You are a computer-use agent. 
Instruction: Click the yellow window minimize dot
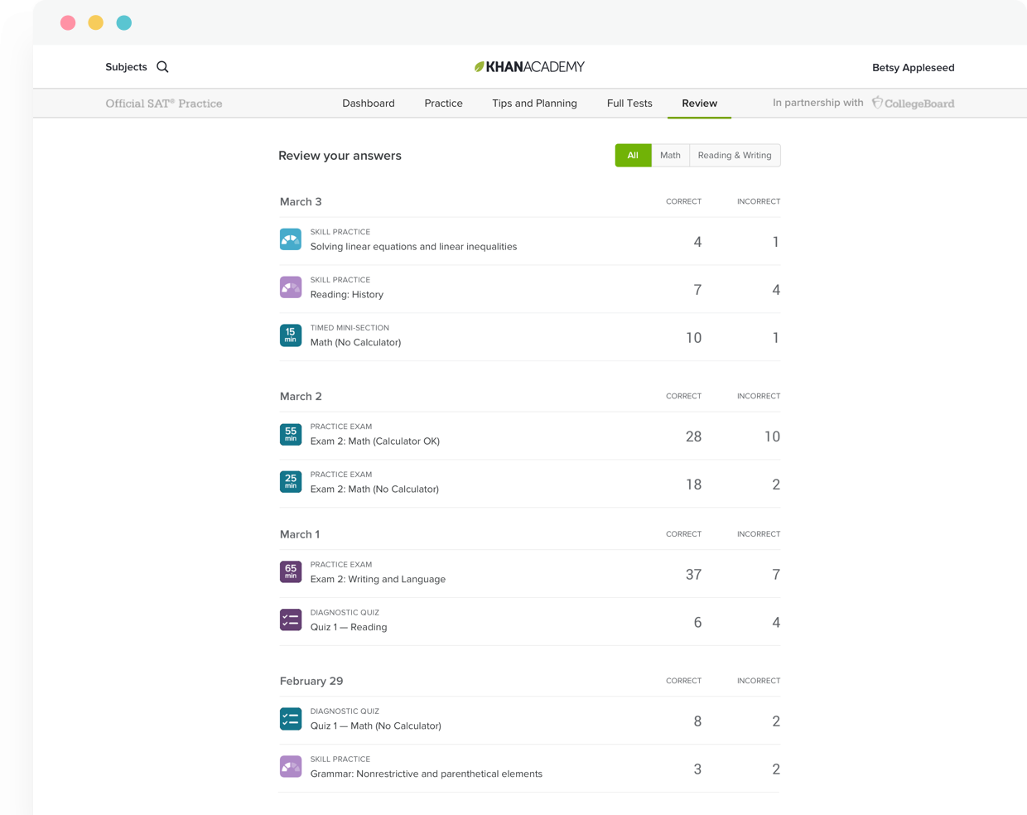click(x=96, y=22)
